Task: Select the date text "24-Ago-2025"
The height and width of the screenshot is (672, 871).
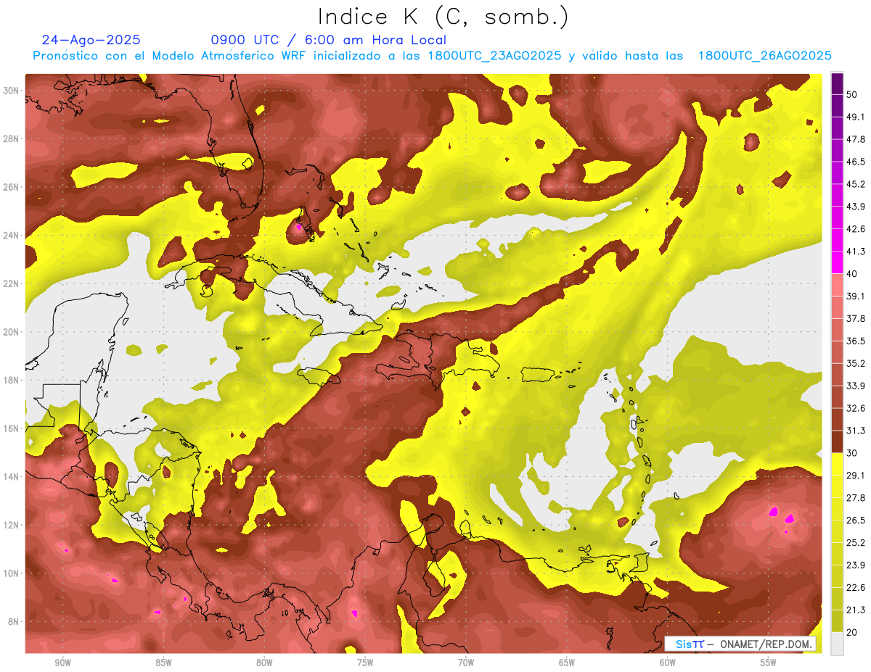Action: coord(91,40)
